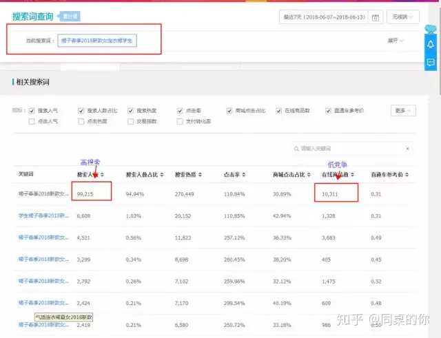Expand the 展开 search term panel
The image size is (441, 338).
click(x=396, y=41)
